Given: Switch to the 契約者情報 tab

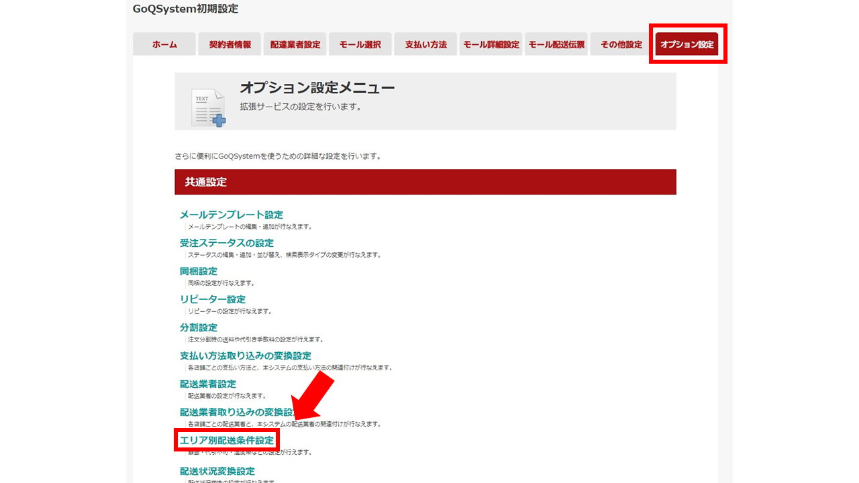Looking at the screenshot, I should pyautogui.click(x=230, y=44).
